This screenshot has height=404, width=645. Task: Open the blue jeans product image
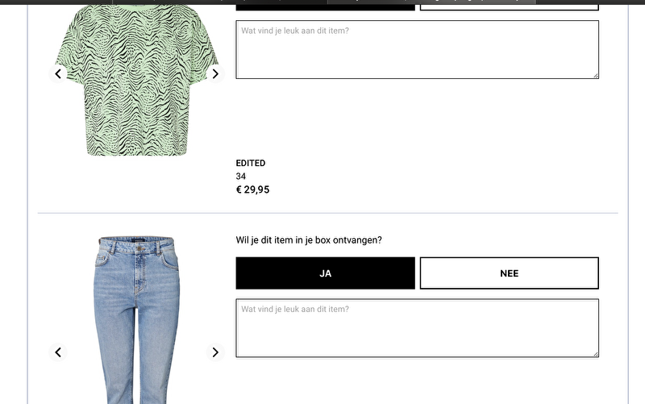tap(136, 319)
